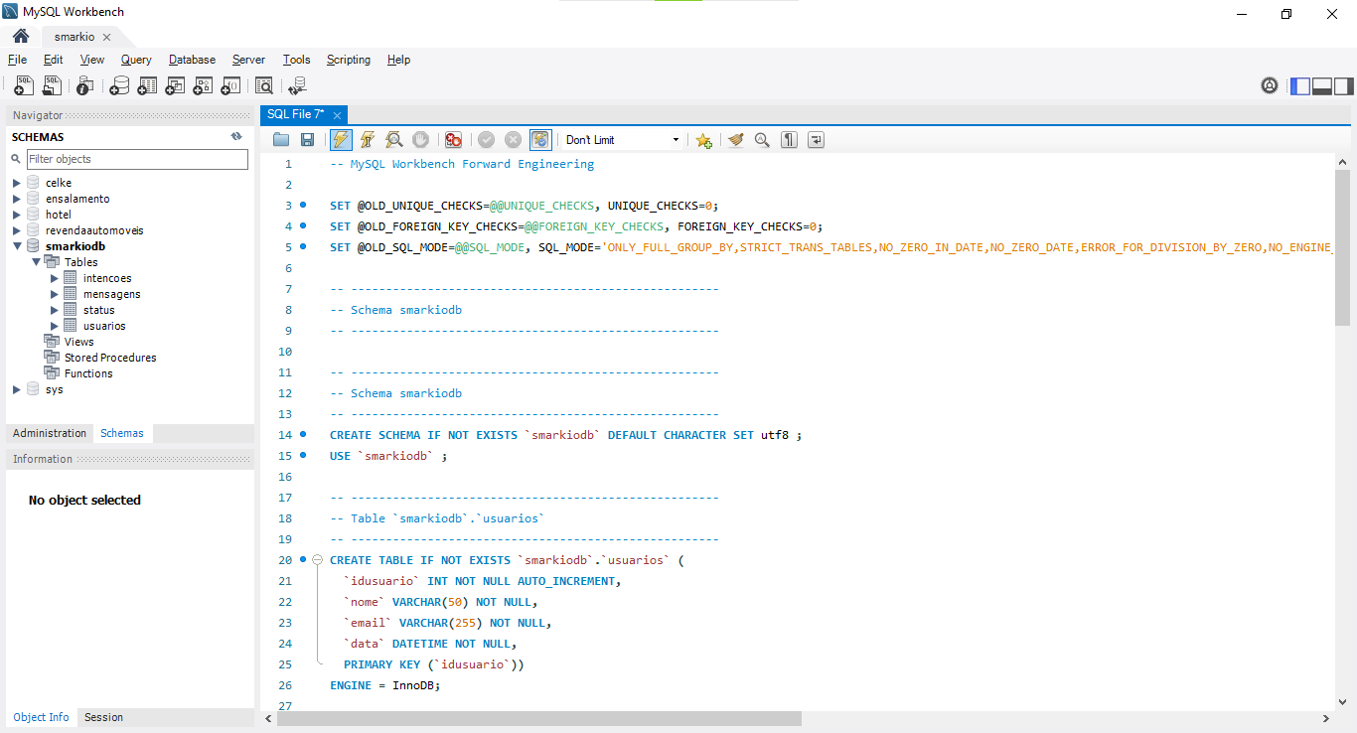Select the Stored Procedures node
Image resolution: width=1357 pixels, height=733 pixels.
click(110, 358)
